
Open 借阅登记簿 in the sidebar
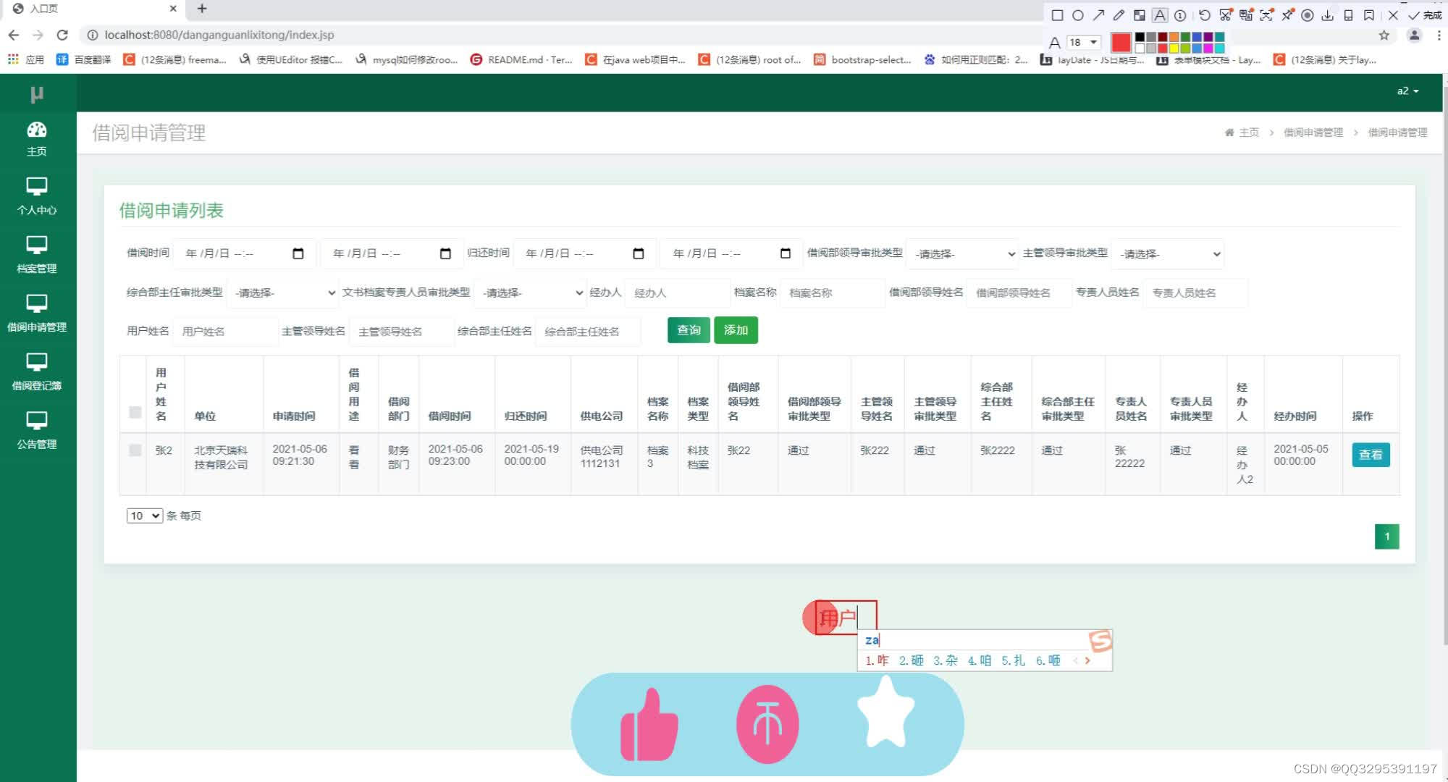(37, 372)
